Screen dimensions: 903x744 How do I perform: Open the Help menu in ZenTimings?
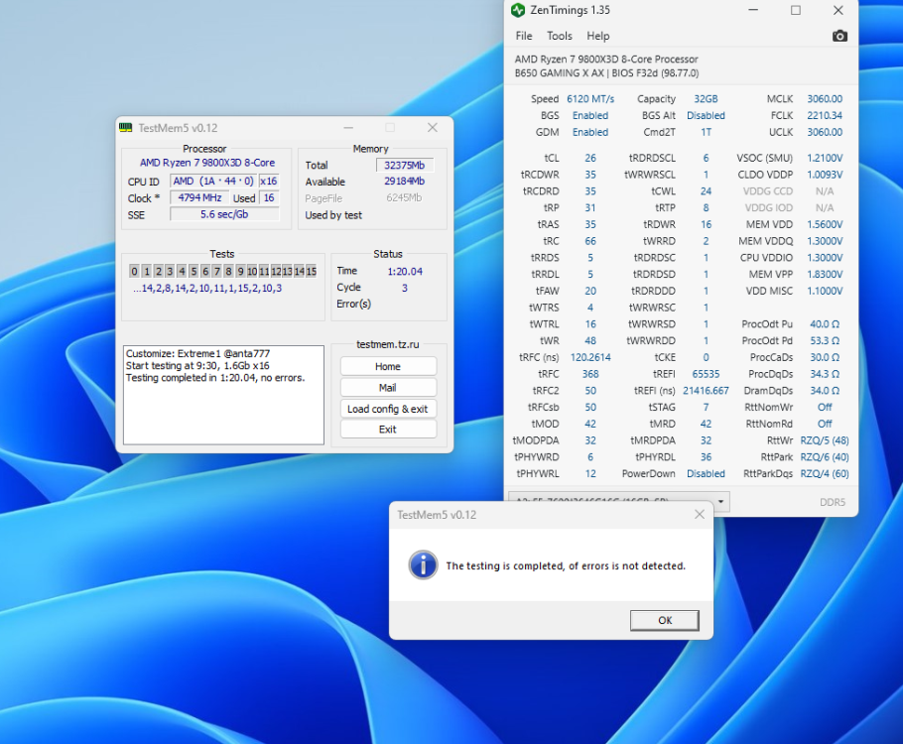tap(598, 36)
